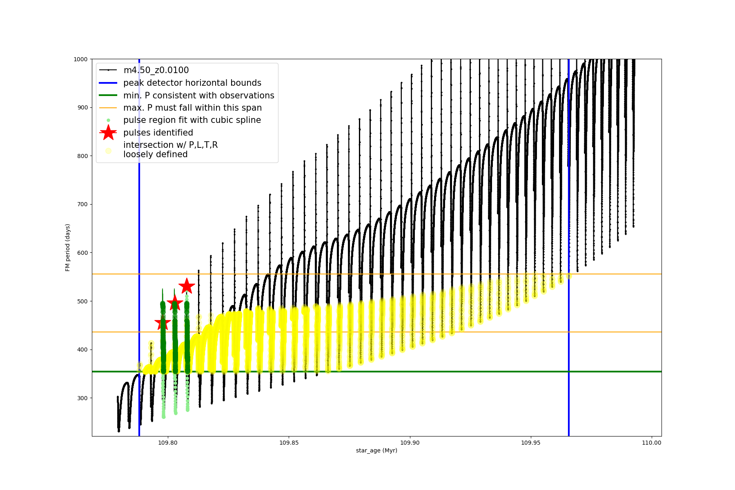
Task: Click the black line sample for m4.50_z0.0100
Action: [108, 70]
